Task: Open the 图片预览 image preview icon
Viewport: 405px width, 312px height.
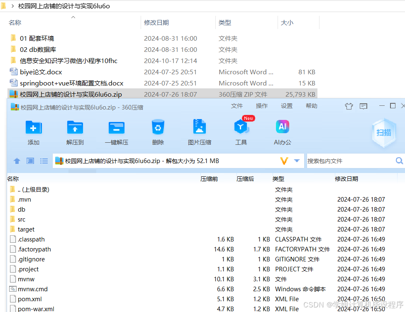Action: (200, 131)
